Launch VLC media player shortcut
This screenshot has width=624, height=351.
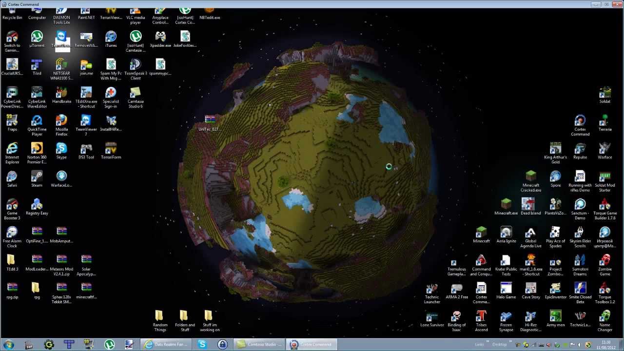pos(136,16)
